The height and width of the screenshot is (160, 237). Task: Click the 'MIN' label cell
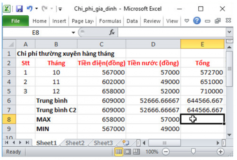coord(56,129)
